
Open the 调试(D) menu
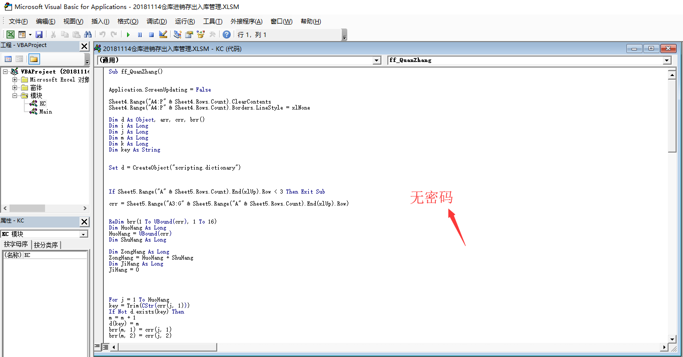[157, 21]
